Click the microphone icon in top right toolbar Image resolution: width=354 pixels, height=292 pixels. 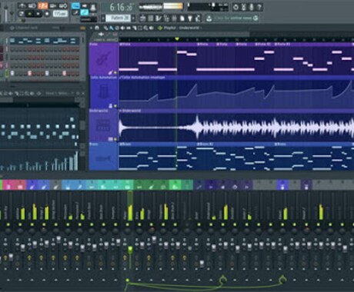coord(252,7)
